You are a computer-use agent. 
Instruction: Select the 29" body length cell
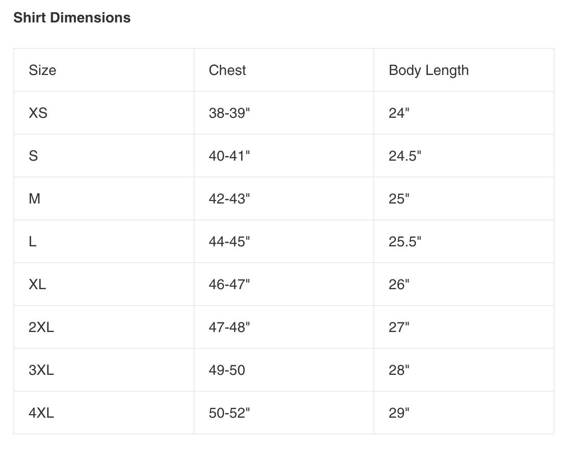[399, 413]
